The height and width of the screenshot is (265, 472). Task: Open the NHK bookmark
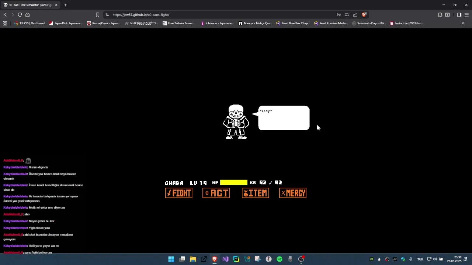142,23
